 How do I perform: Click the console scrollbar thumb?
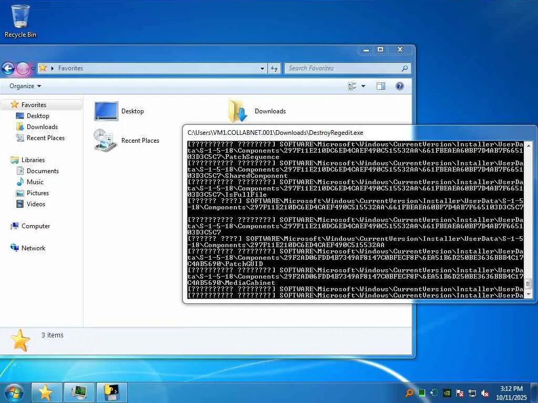click(x=529, y=284)
